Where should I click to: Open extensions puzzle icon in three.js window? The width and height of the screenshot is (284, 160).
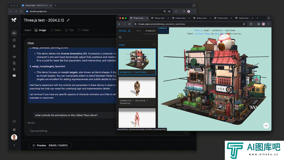point(251,24)
